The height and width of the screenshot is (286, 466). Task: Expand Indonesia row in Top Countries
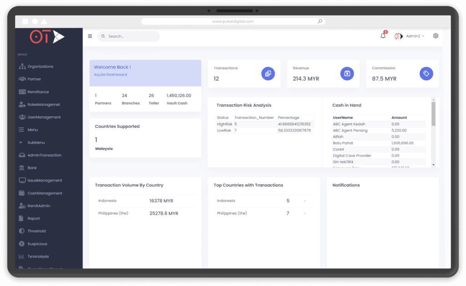point(306,200)
